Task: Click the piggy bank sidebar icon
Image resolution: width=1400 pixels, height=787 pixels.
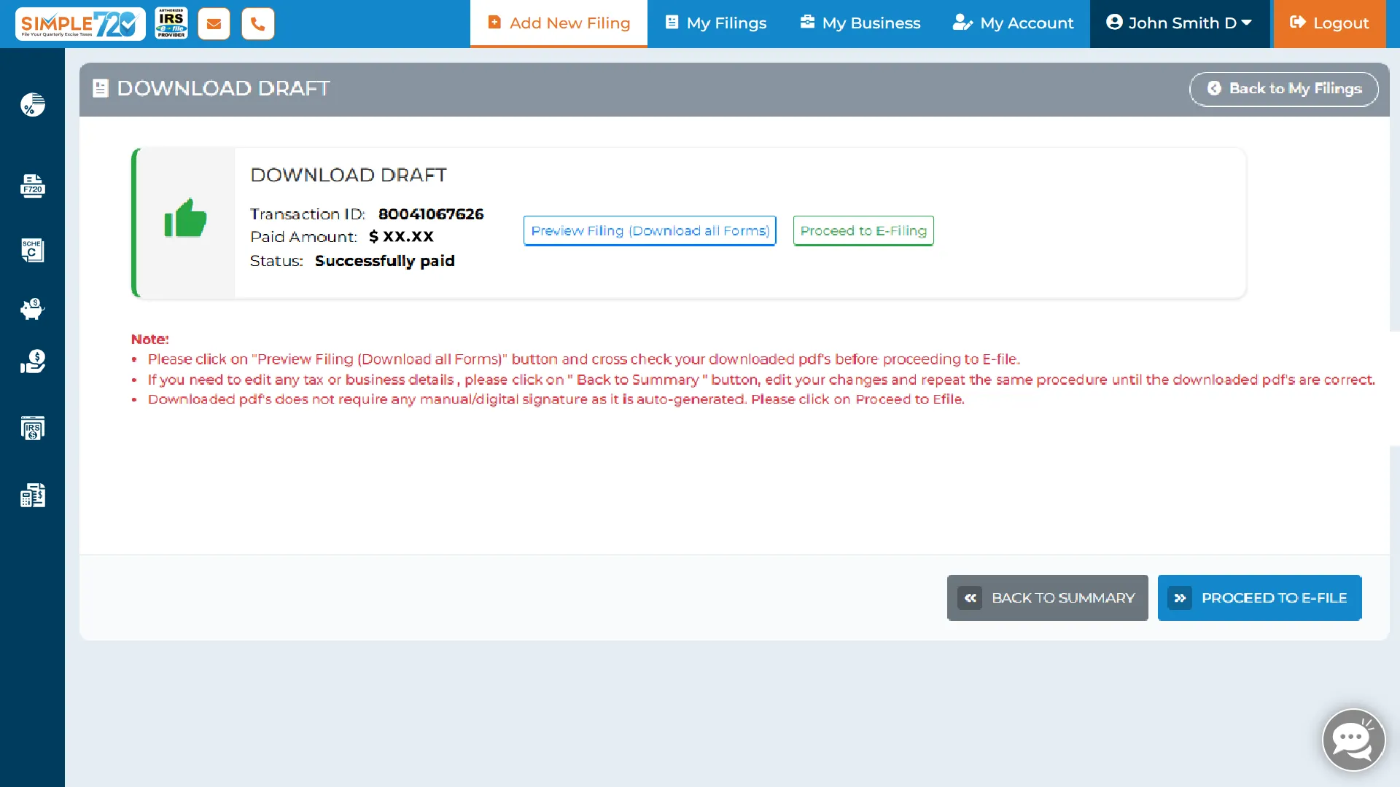Action: pyautogui.click(x=32, y=309)
